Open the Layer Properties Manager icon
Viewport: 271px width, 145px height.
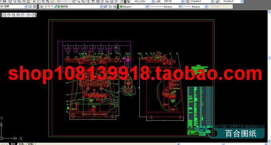41,6
